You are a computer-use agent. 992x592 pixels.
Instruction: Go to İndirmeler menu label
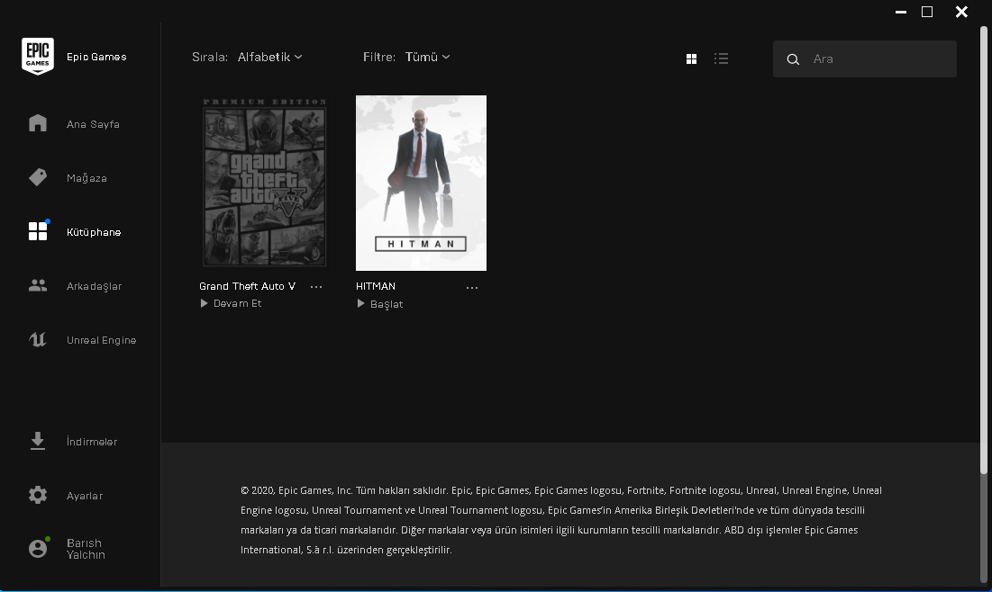(92, 442)
